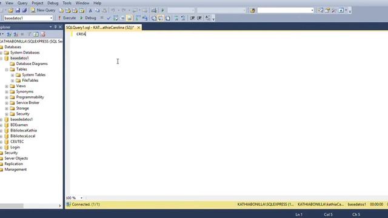
Task: Toggle Include Actual Execution Plan
Action: point(138,18)
